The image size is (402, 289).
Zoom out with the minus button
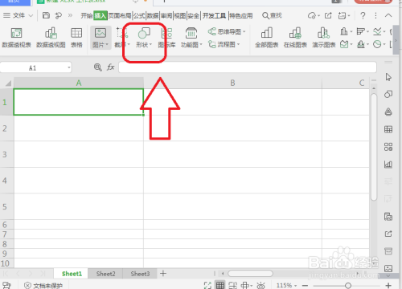(305, 286)
